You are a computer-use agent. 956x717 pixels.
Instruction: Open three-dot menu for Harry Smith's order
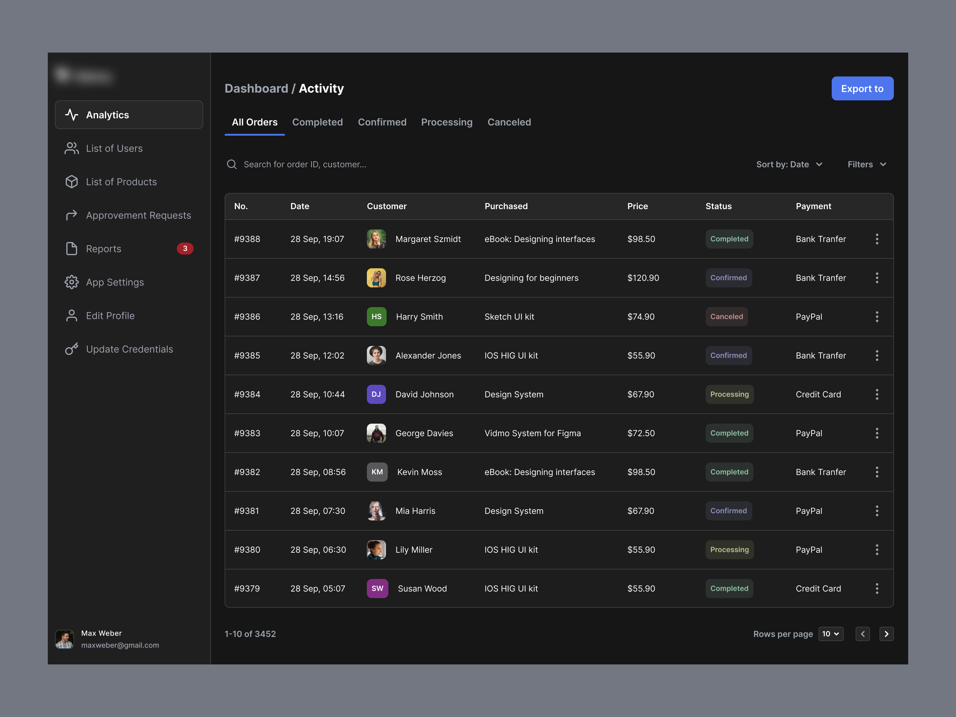pyautogui.click(x=877, y=317)
